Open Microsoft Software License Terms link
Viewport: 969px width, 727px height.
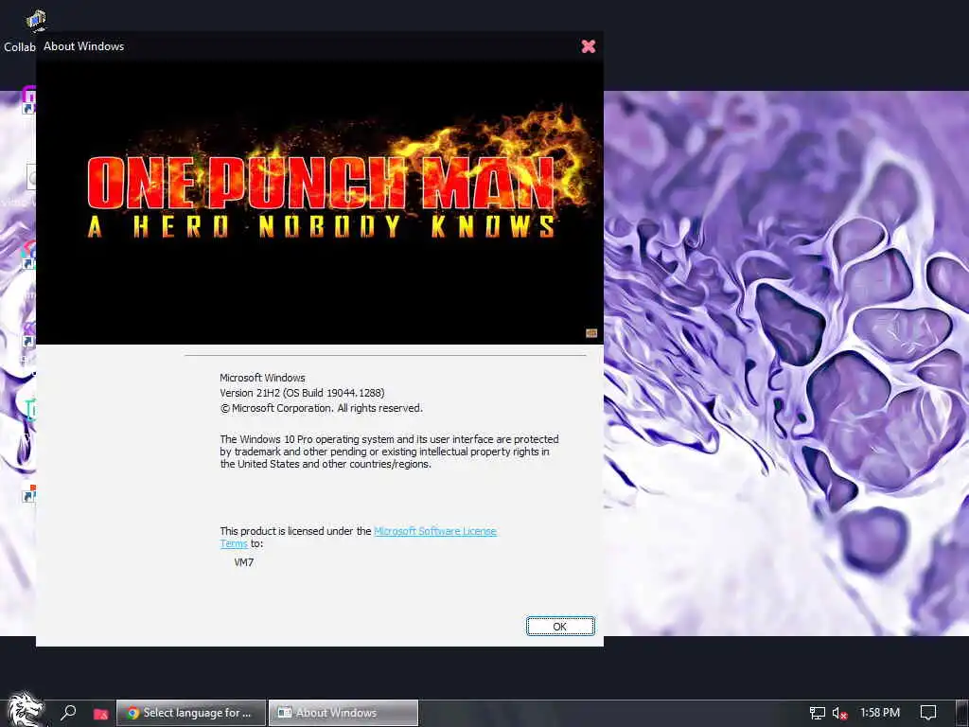click(x=435, y=531)
